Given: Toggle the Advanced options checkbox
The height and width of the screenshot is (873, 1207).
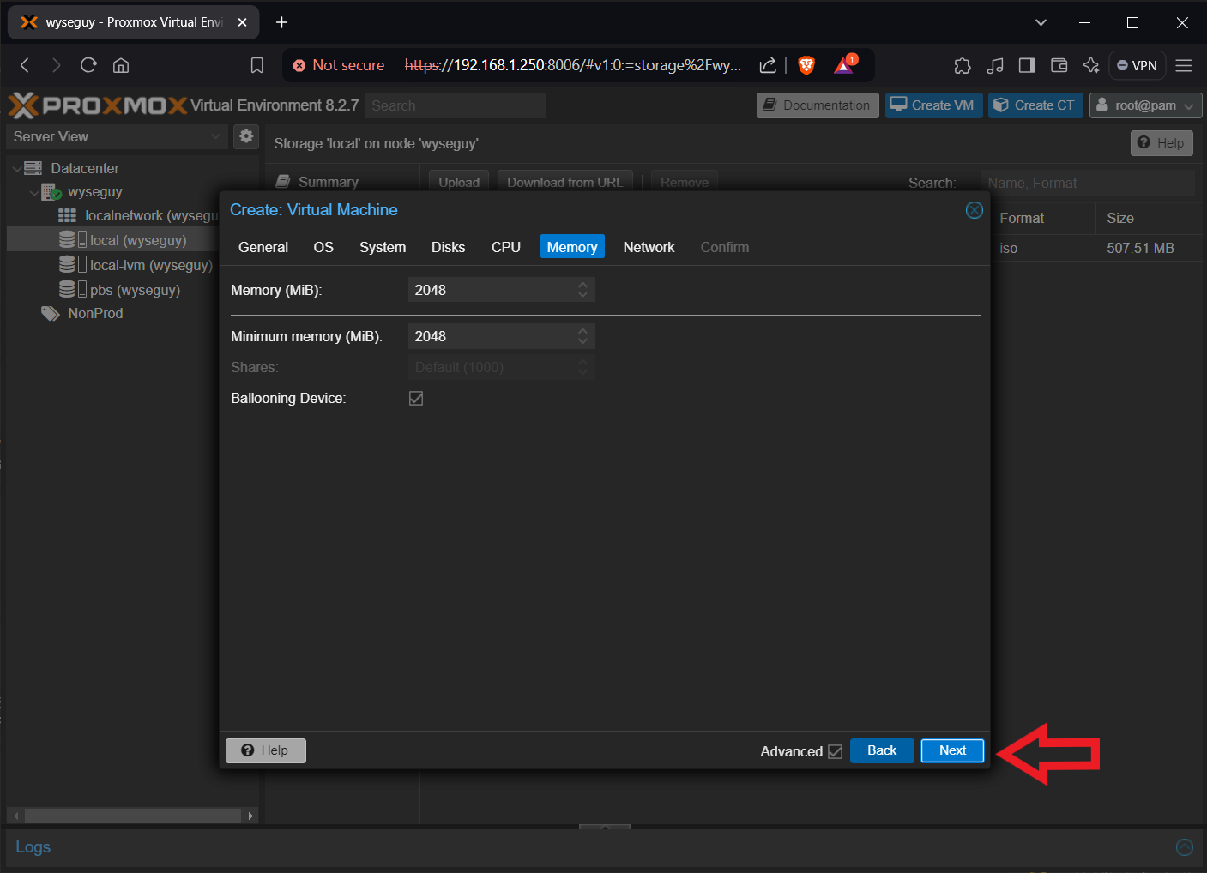Looking at the screenshot, I should tap(835, 751).
